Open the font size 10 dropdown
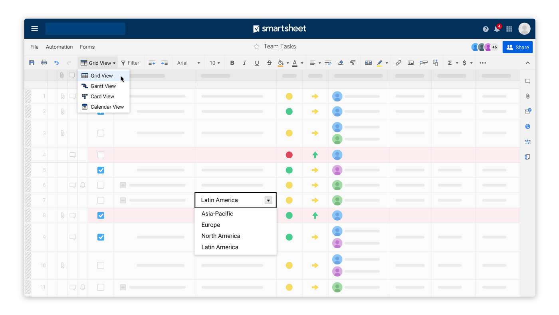This screenshot has width=559, height=315. click(214, 63)
